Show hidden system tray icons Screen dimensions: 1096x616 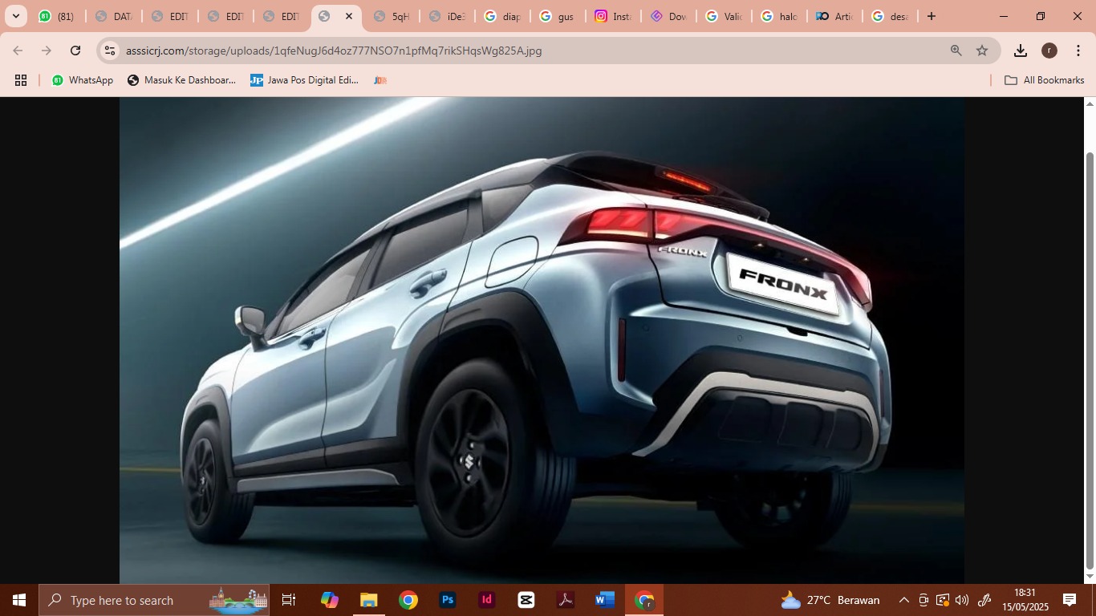tap(904, 600)
